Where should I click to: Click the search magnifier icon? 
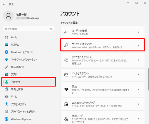[x=51, y=29]
